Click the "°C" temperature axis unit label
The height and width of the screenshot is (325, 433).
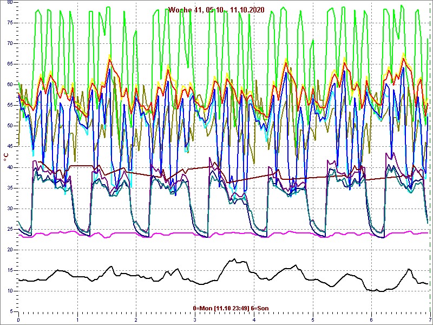6,158
